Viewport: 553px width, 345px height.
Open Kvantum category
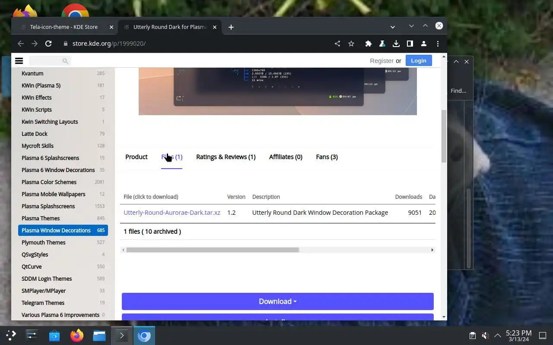tap(32, 73)
